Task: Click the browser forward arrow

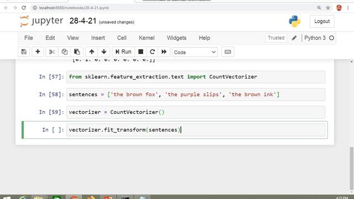Action: 15,8
